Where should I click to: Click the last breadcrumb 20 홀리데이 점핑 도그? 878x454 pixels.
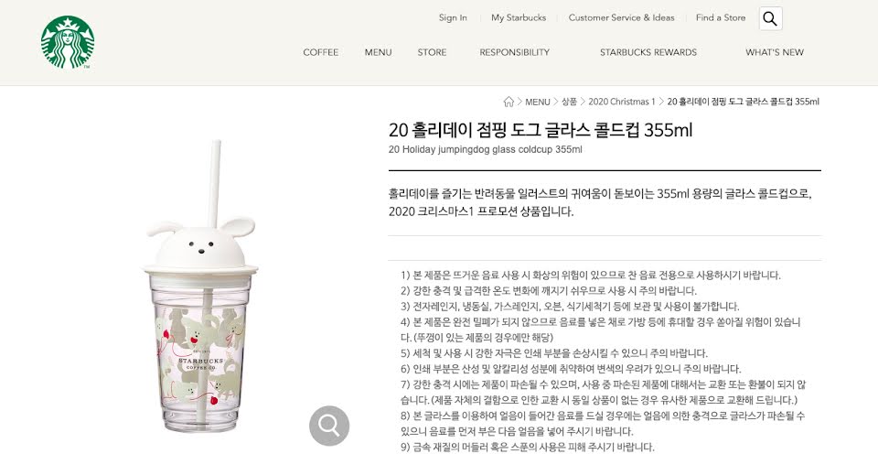click(744, 102)
